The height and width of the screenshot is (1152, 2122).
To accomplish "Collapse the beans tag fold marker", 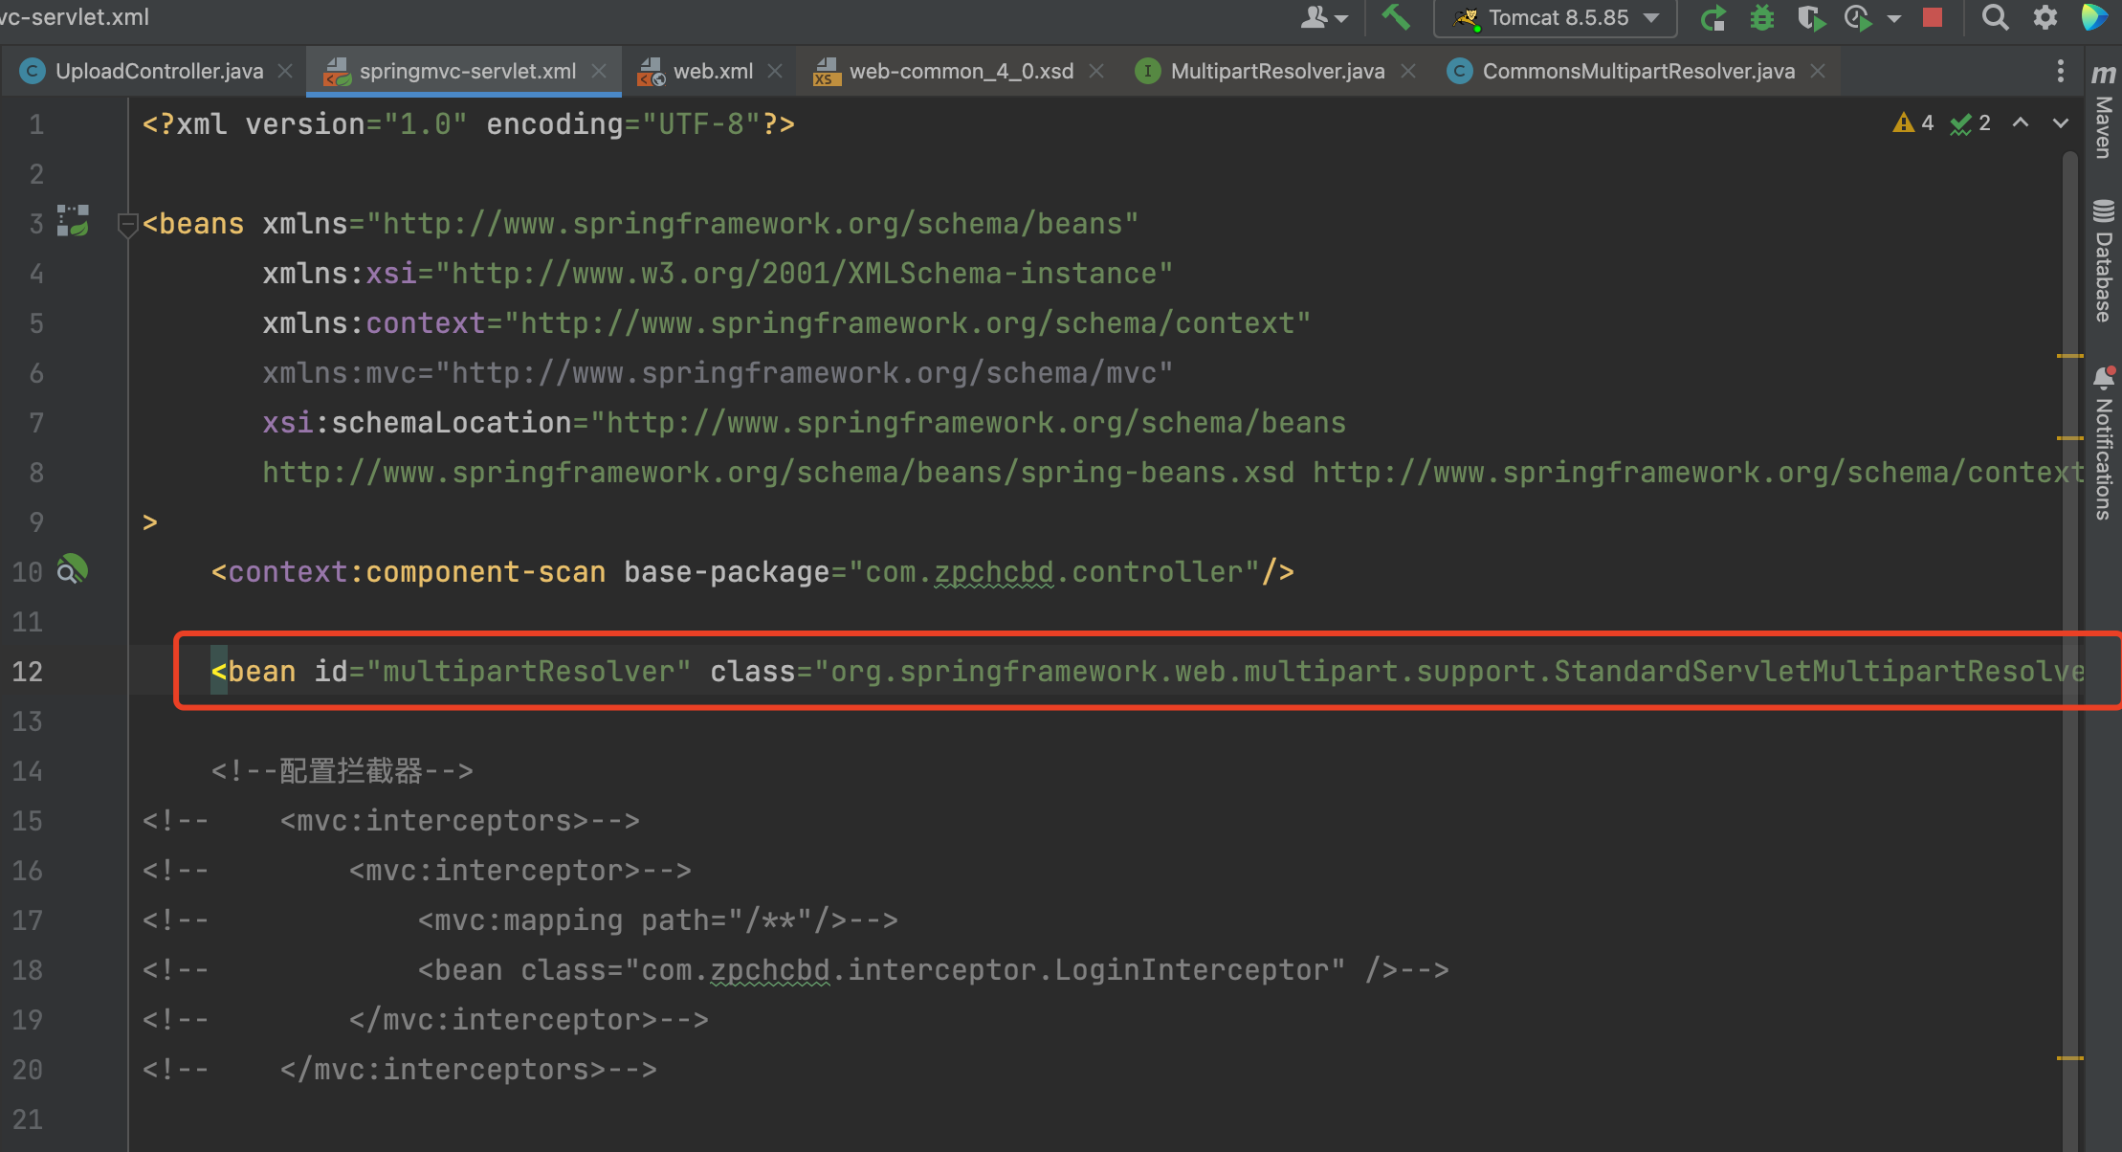I will (x=126, y=225).
